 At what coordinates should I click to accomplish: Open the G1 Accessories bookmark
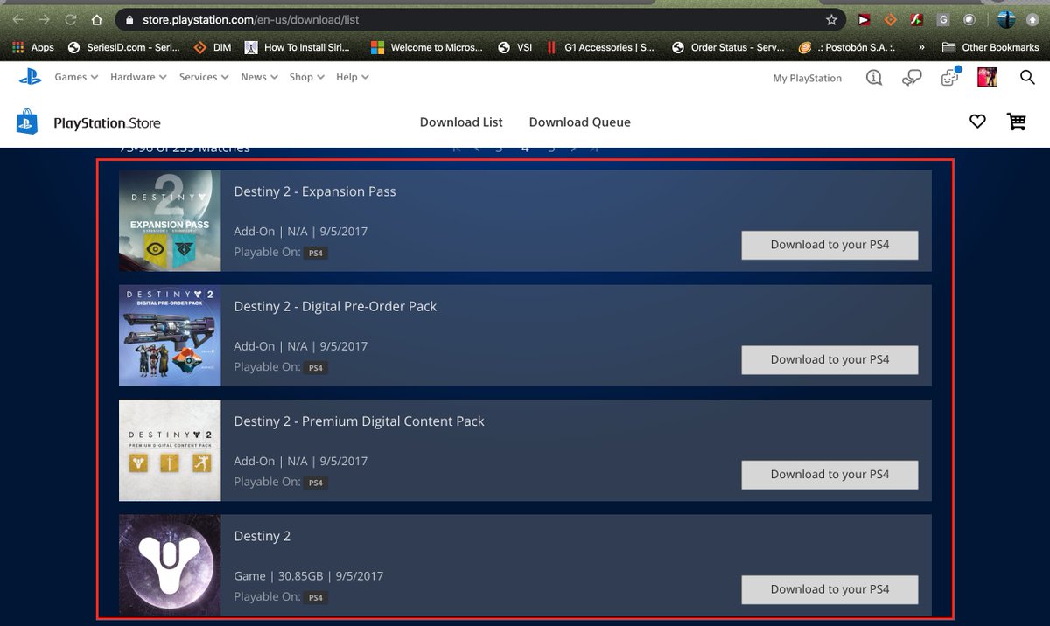tap(601, 47)
